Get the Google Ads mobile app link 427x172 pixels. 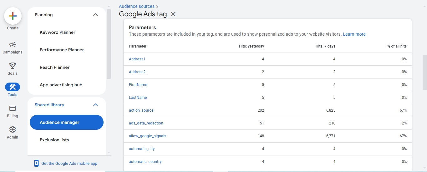(x=69, y=163)
